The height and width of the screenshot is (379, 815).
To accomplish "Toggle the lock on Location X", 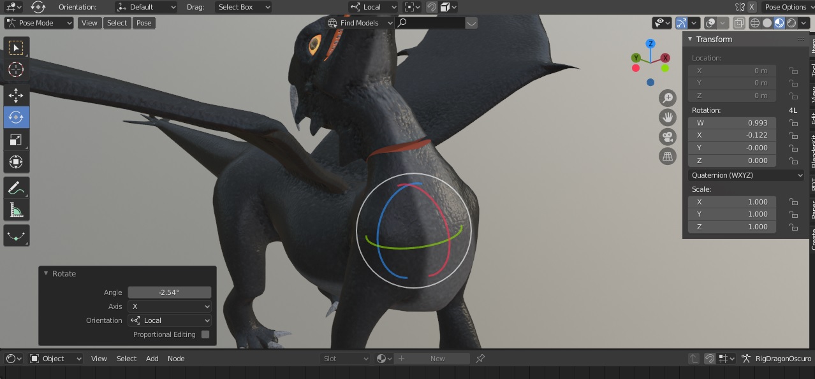I will [x=793, y=71].
